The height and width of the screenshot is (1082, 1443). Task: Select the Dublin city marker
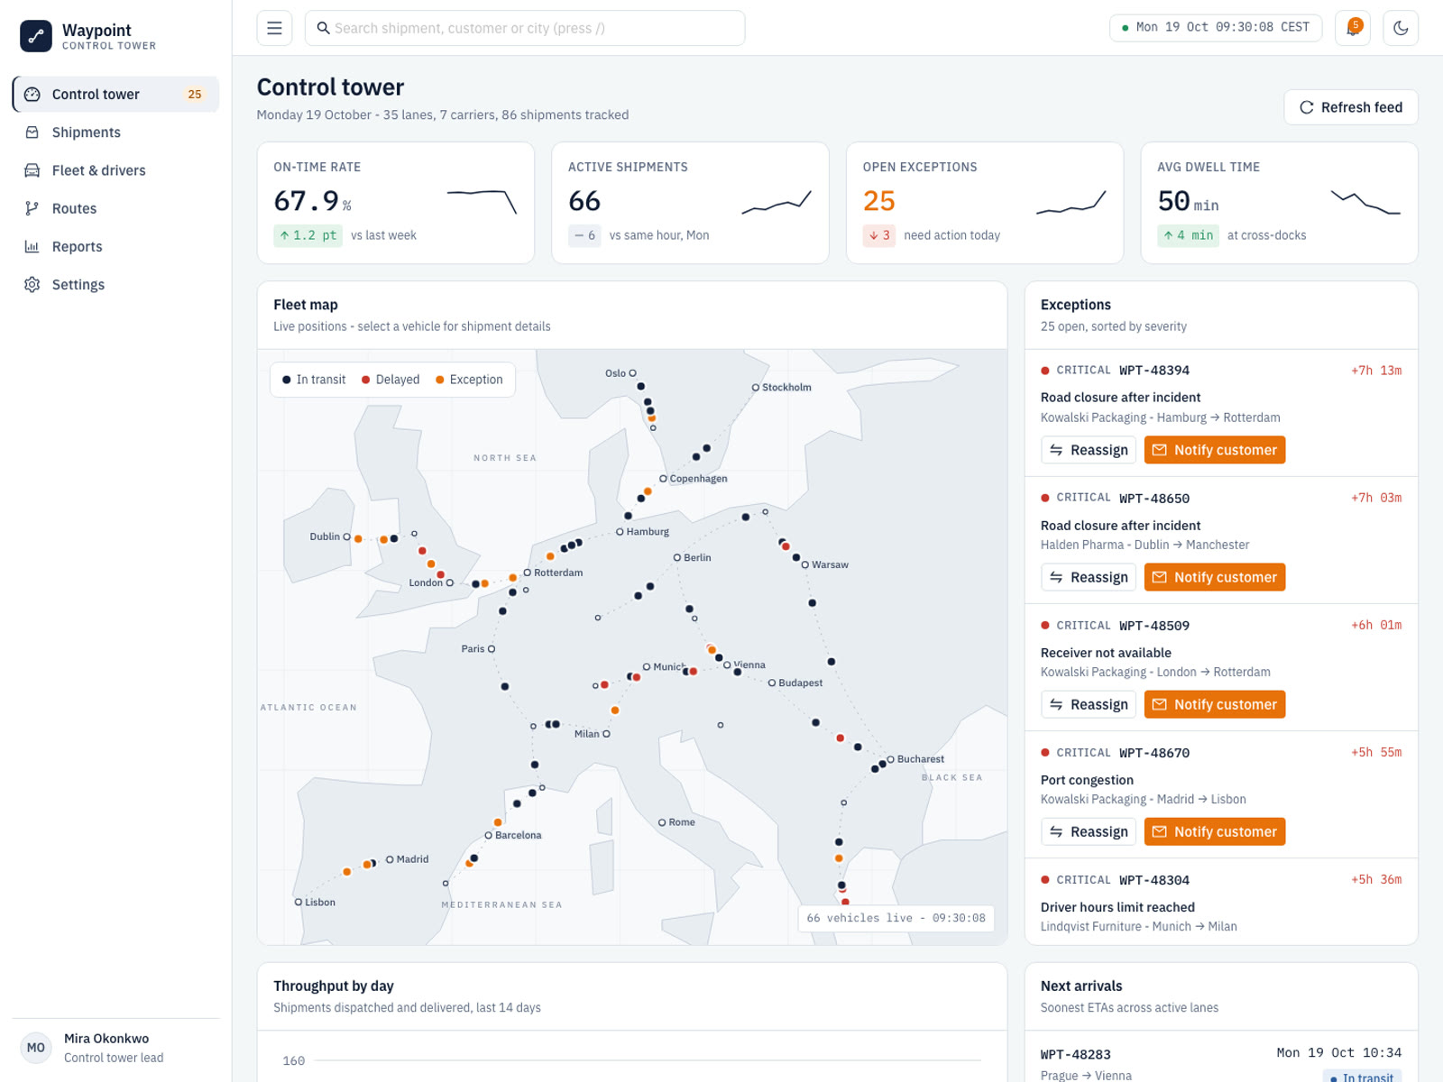tap(346, 536)
